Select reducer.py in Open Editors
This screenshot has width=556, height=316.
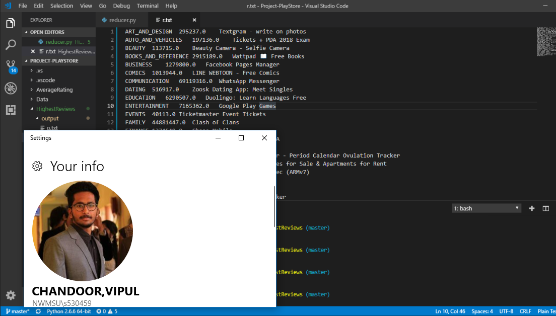tap(58, 42)
